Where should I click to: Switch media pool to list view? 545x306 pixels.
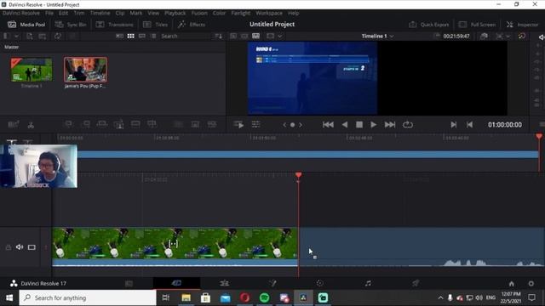click(153, 36)
